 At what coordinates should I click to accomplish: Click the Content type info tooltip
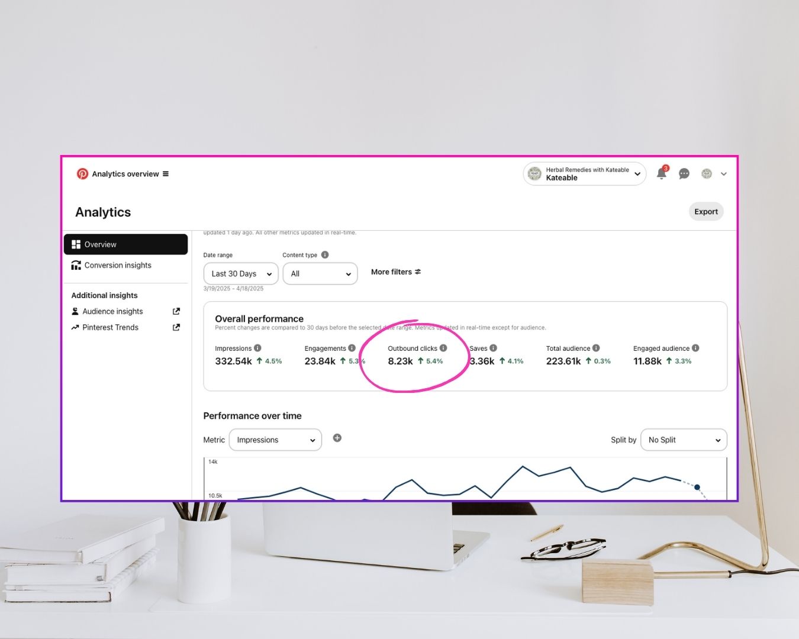[324, 255]
